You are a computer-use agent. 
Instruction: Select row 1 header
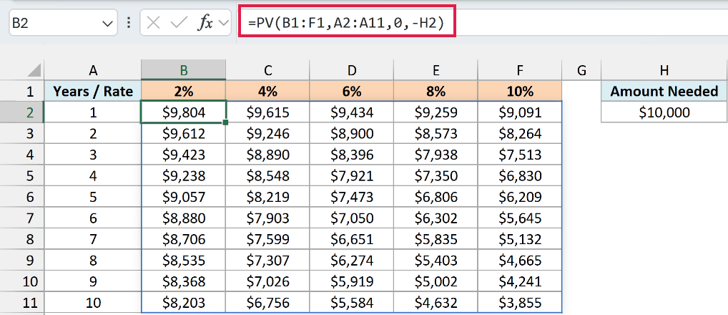[22, 91]
